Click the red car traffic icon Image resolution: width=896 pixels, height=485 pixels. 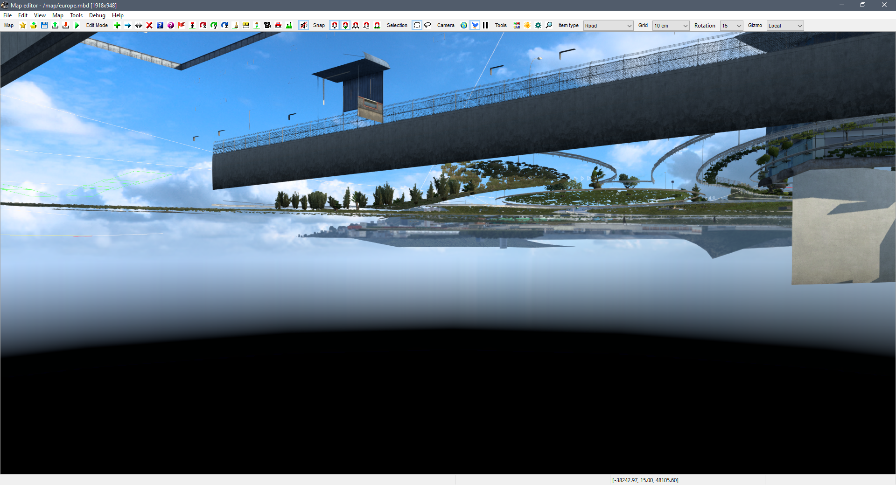click(278, 26)
